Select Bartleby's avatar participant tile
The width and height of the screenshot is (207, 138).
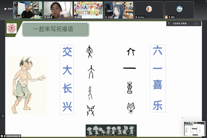point(149,10)
